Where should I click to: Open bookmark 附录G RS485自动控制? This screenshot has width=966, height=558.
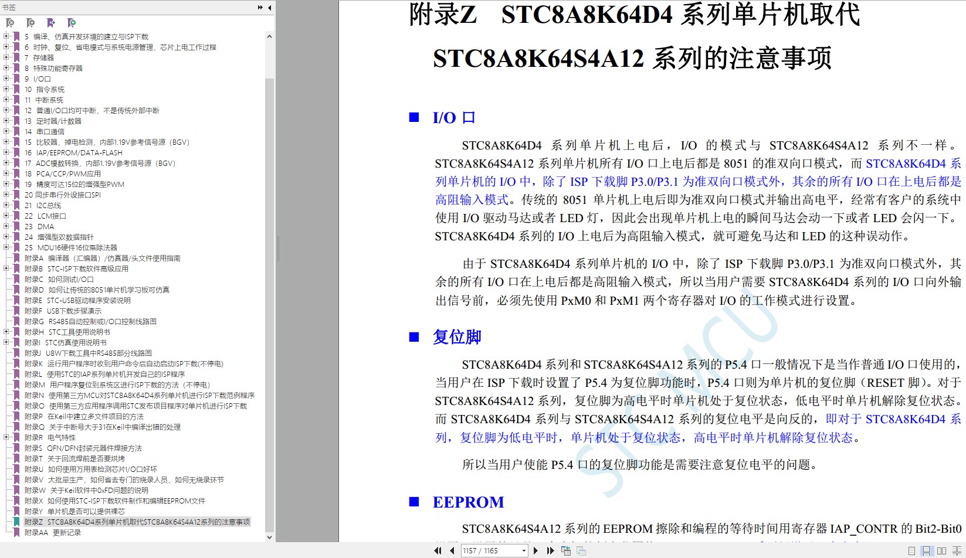click(x=90, y=321)
